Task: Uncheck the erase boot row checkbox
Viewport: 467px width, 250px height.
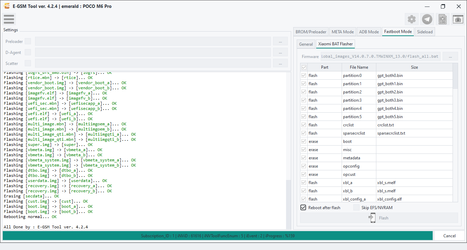Action: (x=304, y=141)
